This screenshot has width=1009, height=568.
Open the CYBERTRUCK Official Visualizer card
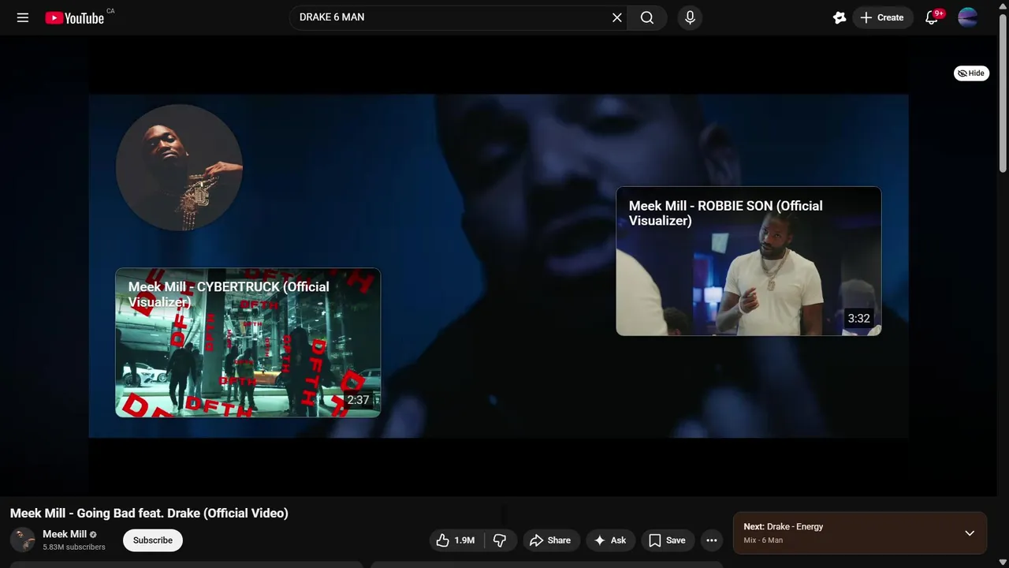tap(248, 342)
